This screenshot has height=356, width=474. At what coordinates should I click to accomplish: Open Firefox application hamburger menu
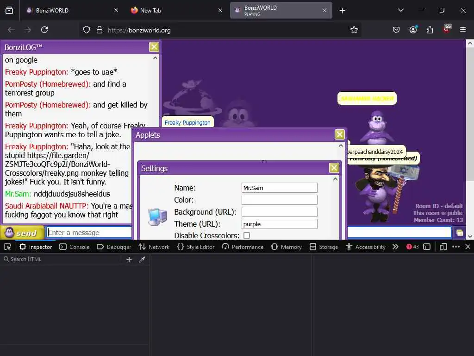pyautogui.click(x=463, y=30)
